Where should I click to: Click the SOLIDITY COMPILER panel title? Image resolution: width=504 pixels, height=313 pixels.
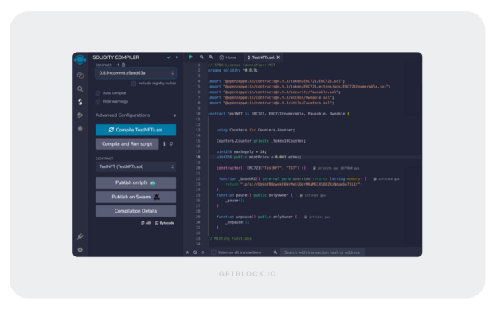(116, 57)
